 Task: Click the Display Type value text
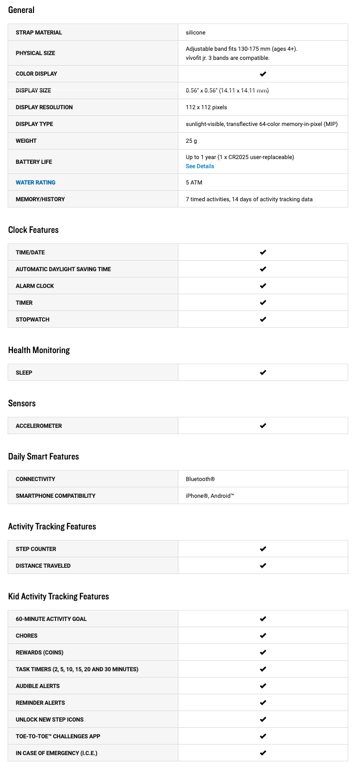(x=261, y=124)
